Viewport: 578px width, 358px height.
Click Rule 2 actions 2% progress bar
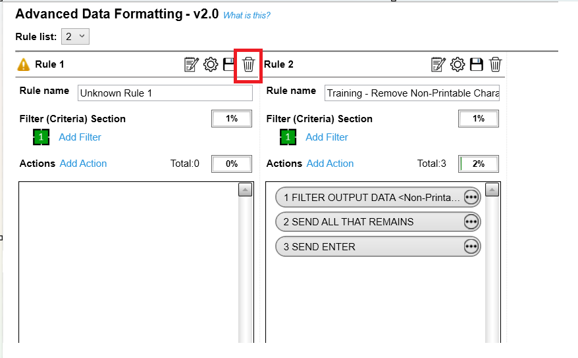pyautogui.click(x=479, y=164)
